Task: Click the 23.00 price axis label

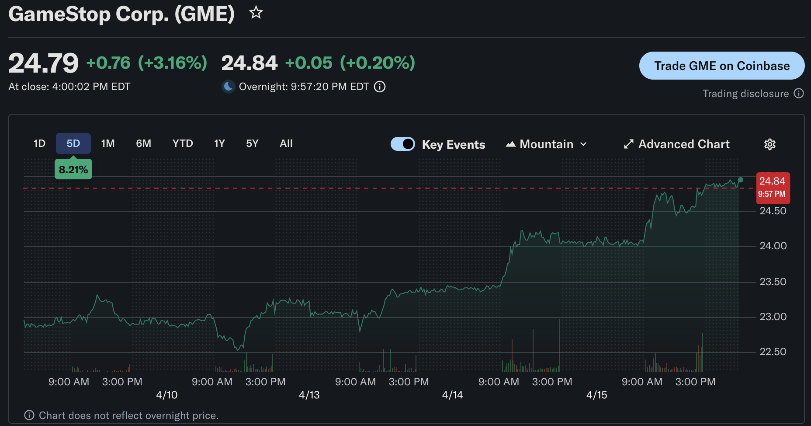Action: tap(773, 317)
